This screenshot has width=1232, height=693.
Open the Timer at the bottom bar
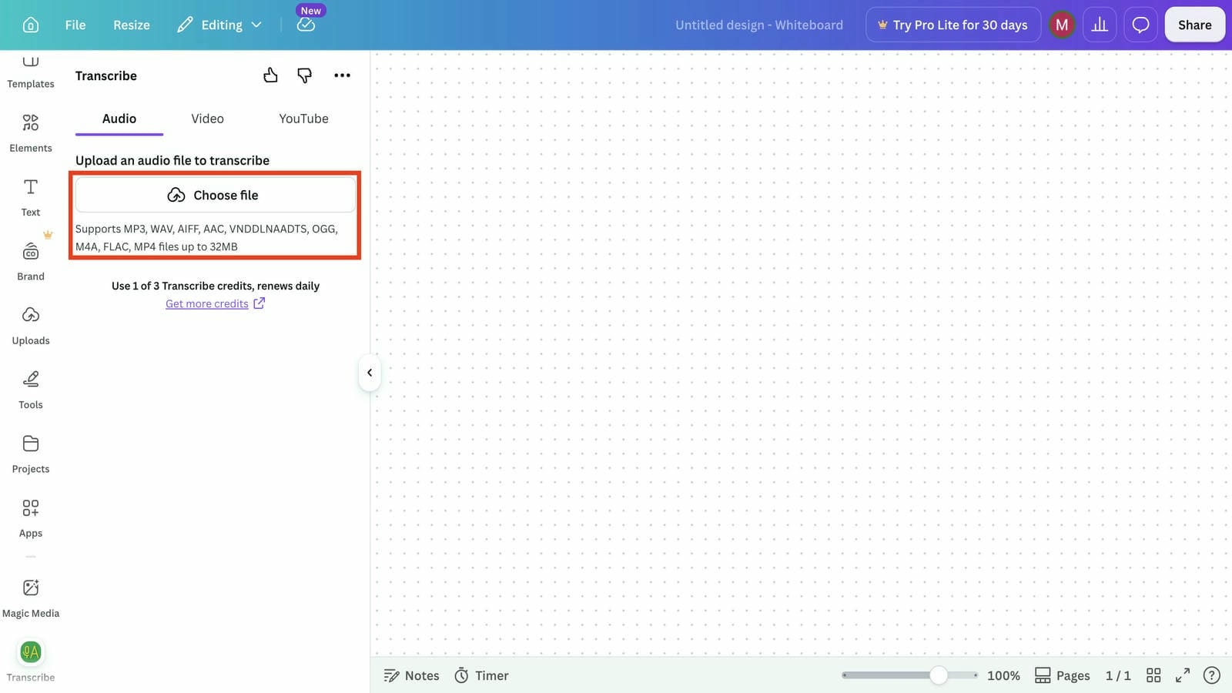pyautogui.click(x=481, y=675)
